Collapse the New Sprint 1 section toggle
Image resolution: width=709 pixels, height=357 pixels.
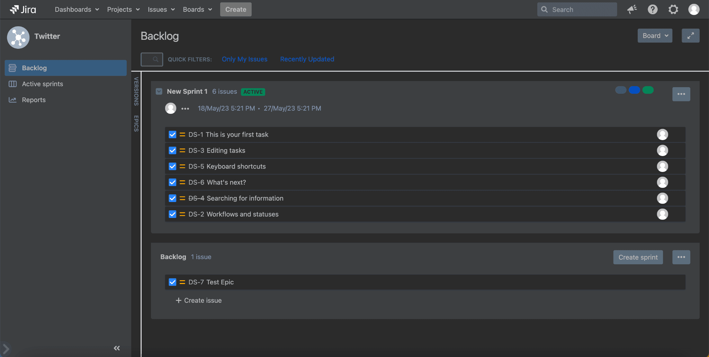tap(159, 92)
